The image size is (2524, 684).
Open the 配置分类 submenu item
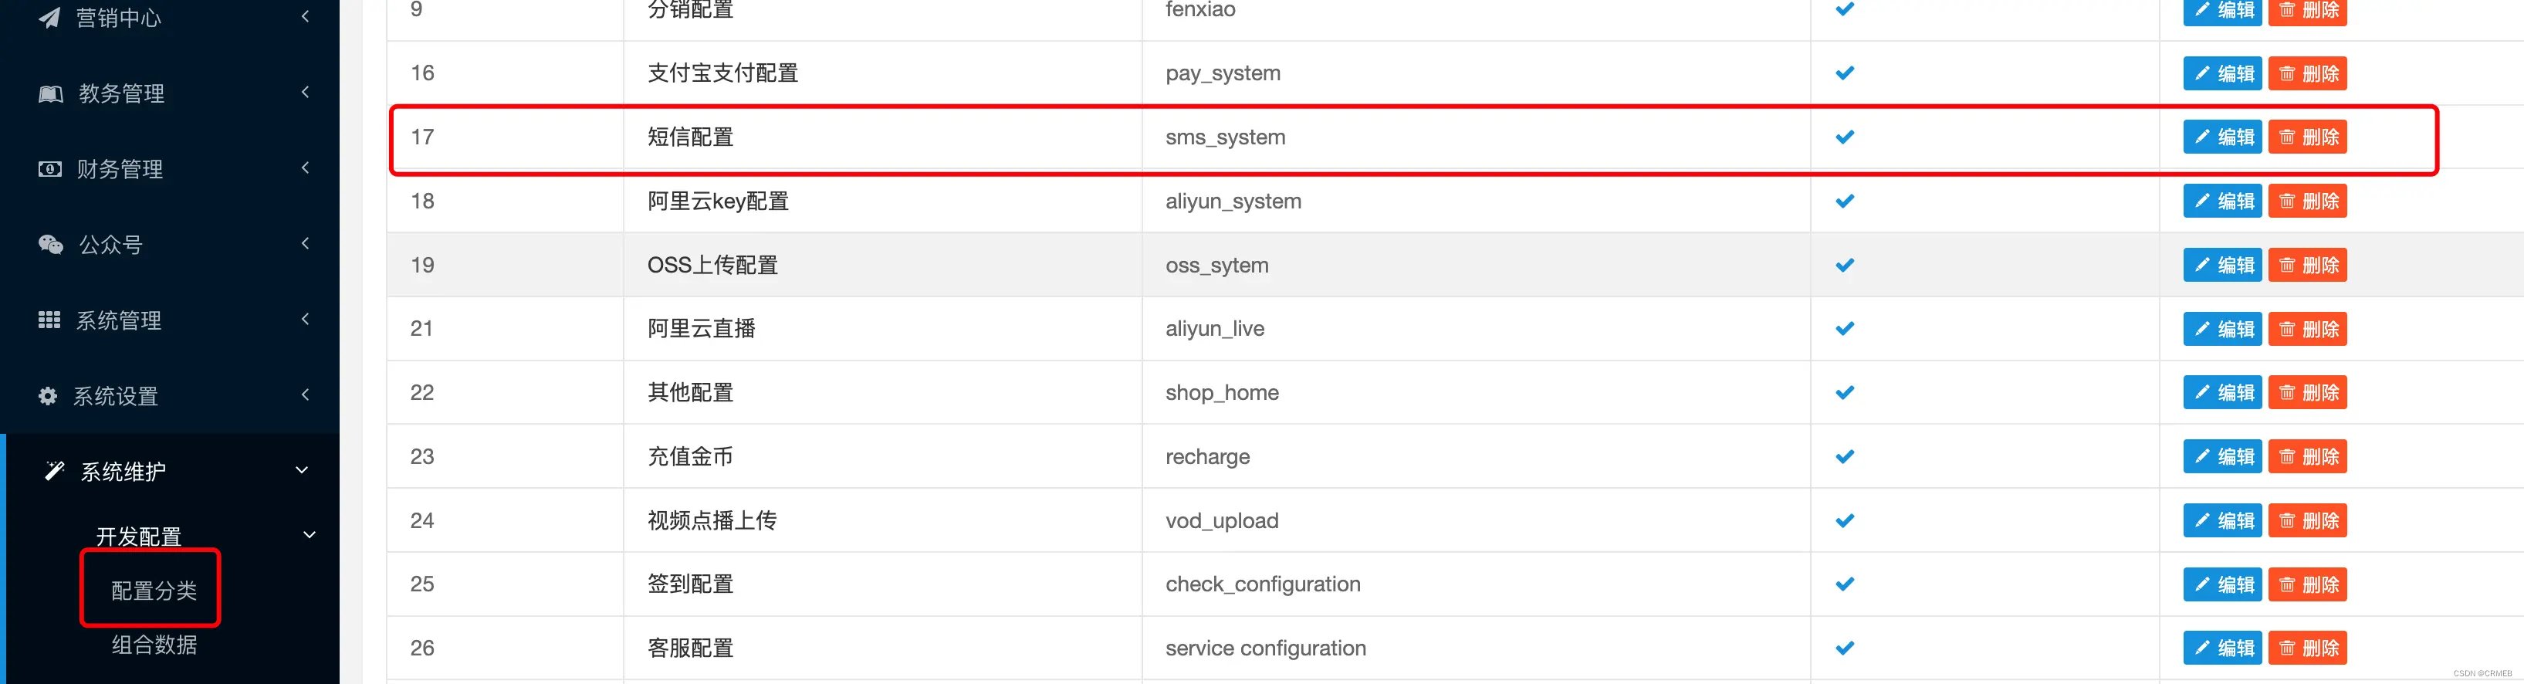pos(154,591)
